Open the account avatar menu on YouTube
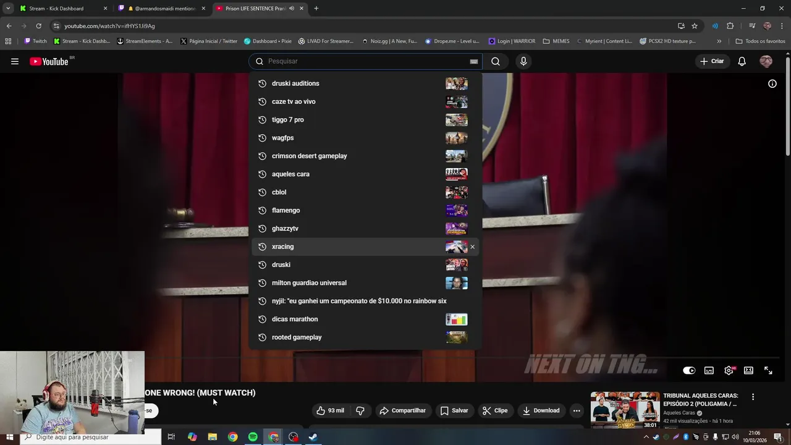This screenshot has height=445, width=791. point(766,61)
